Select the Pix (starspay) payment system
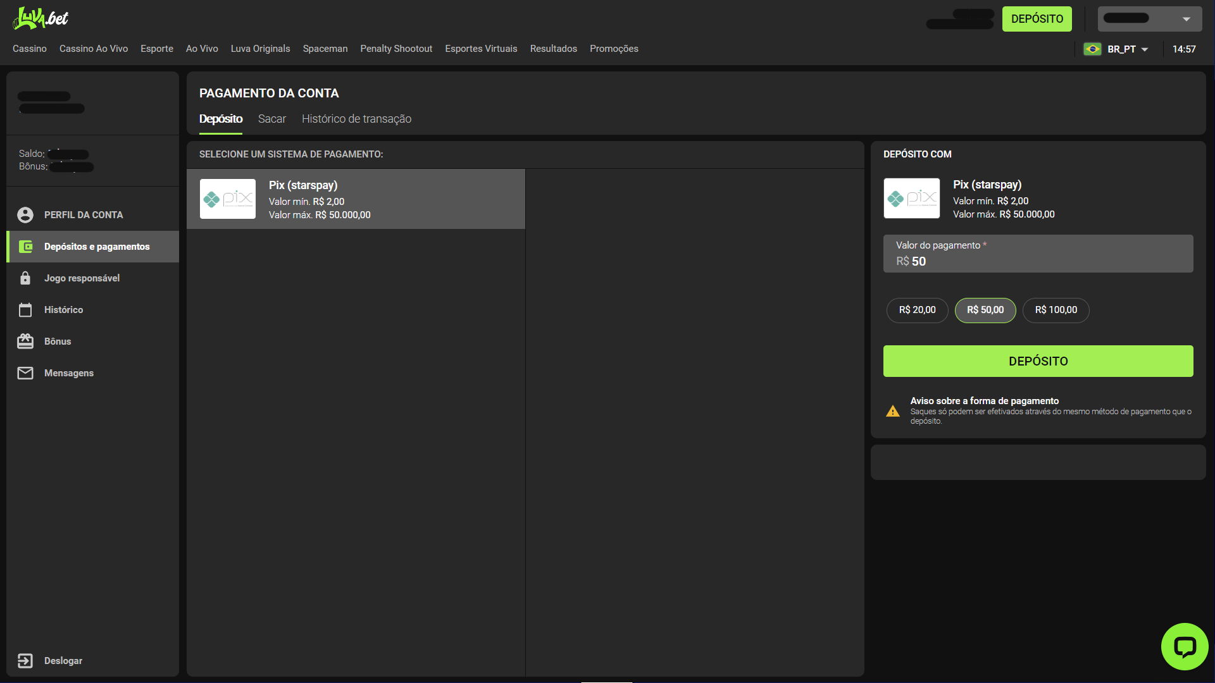 [x=356, y=199]
